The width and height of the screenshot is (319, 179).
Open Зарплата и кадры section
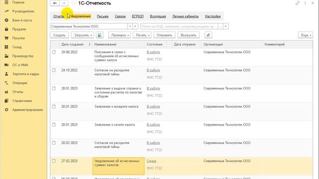25,74
